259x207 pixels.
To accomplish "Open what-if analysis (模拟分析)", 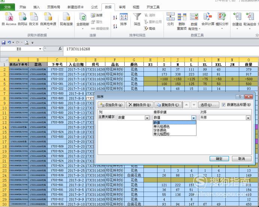I will pos(222,21).
